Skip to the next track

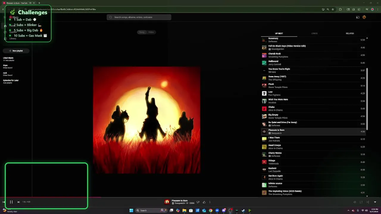(18, 202)
